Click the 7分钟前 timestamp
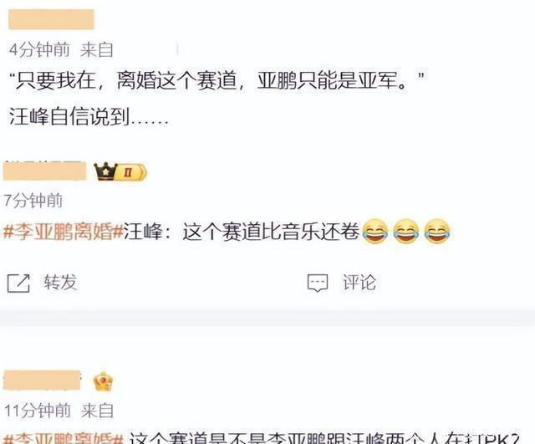The width and height of the screenshot is (535, 444). point(33,201)
